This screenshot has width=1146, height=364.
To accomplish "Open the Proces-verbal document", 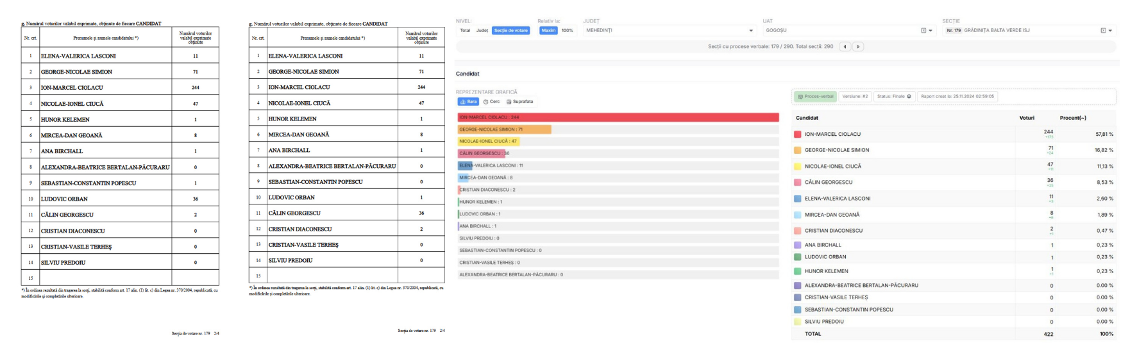I will coord(815,97).
